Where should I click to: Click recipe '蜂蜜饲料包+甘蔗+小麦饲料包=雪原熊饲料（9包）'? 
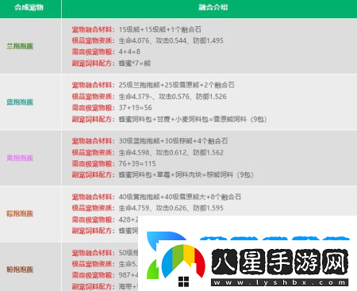193,119
